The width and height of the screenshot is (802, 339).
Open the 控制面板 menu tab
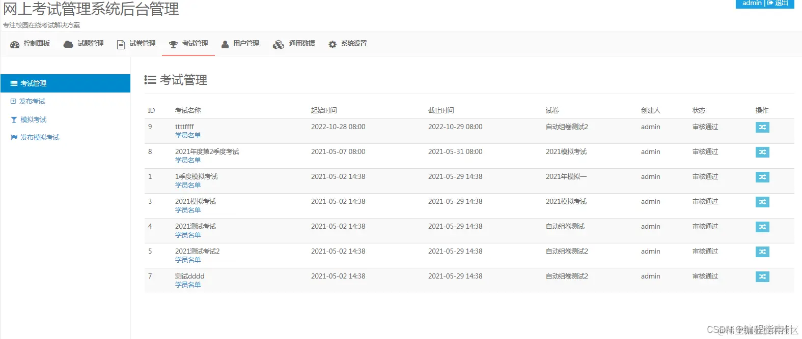click(x=30, y=44)
